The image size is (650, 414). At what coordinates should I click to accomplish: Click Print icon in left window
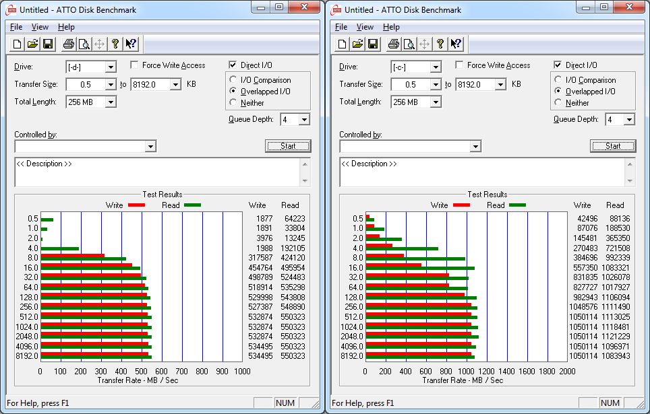coord(69,44)
